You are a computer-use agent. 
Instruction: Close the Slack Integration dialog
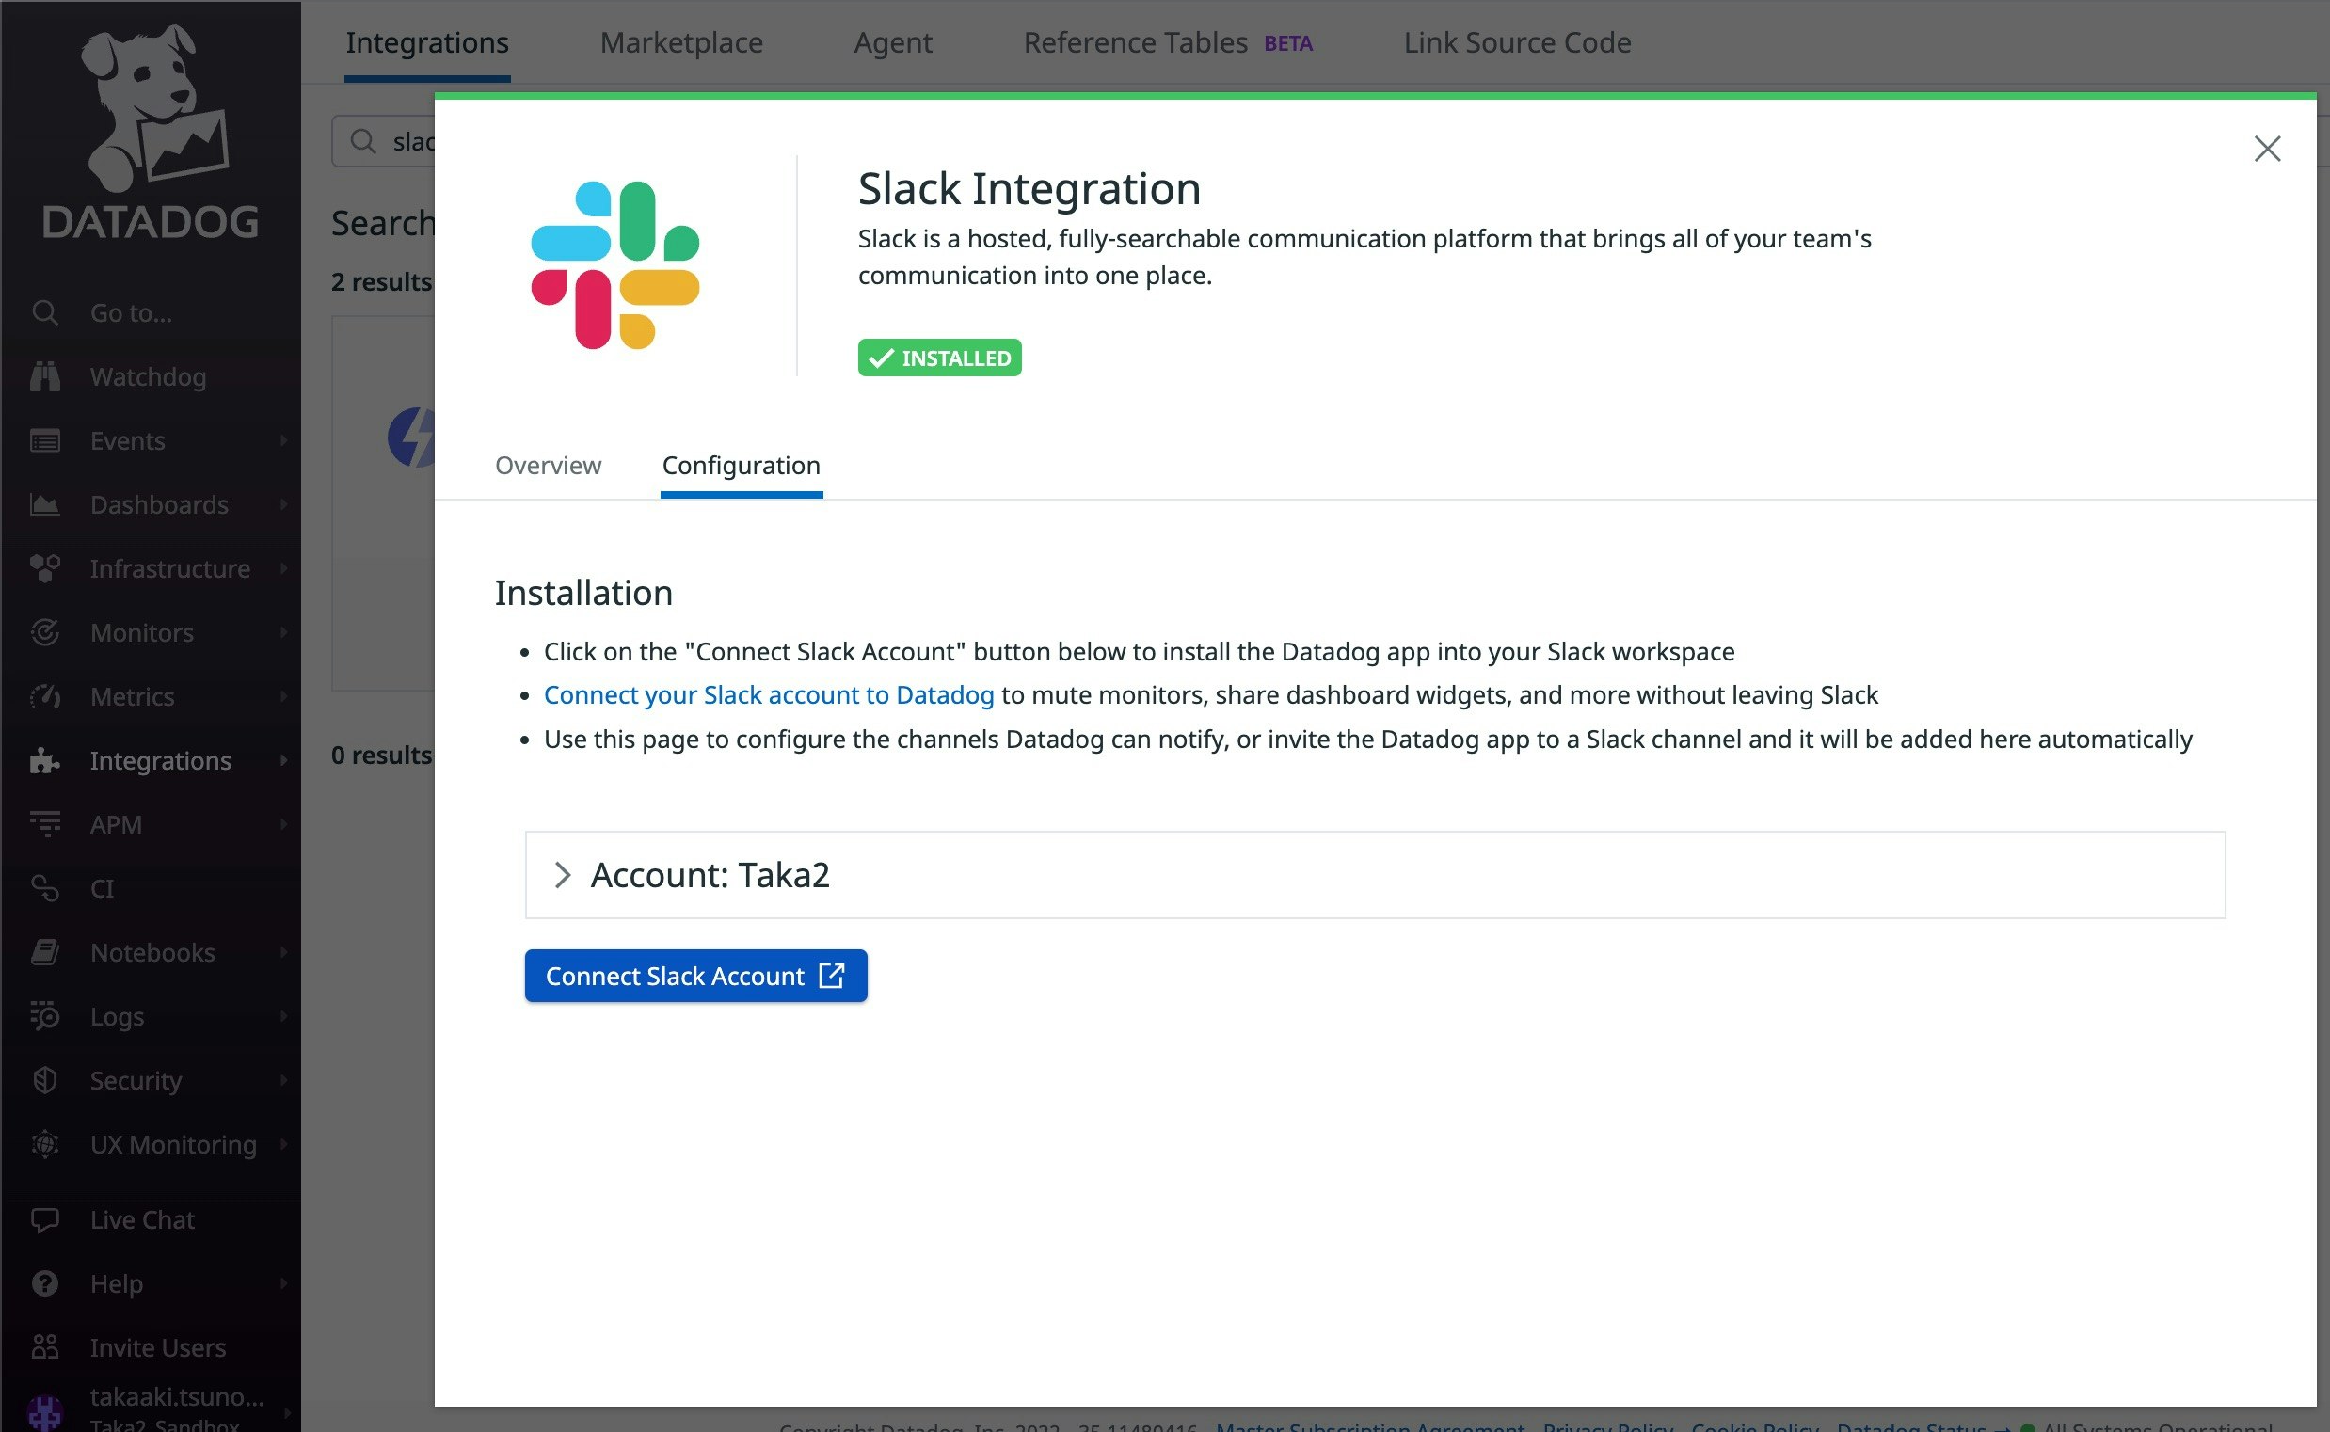[x=2267, y=149]
